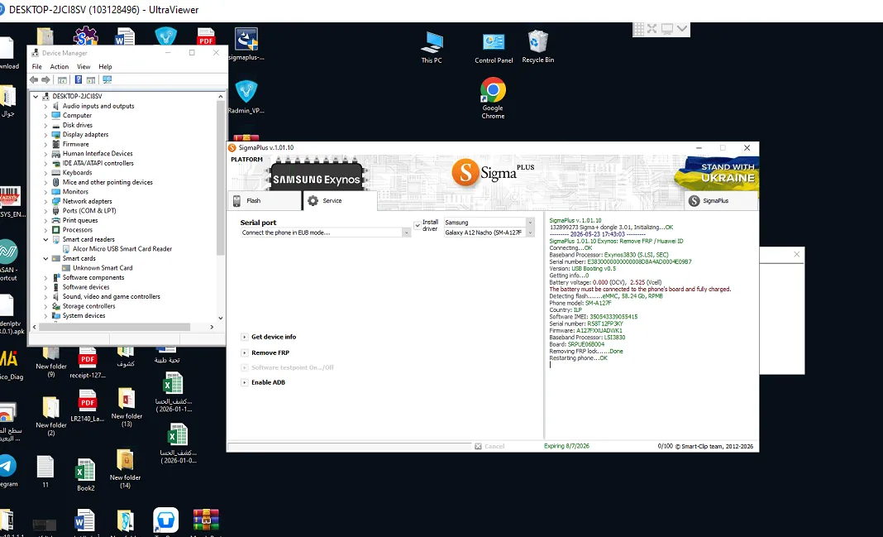883x537 pixels.
Task: Click the Expiring 8/7/2026 status text
Action: [566, 446]
